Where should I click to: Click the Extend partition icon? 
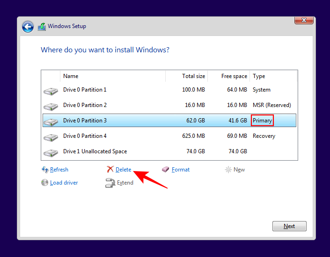pos(110,183)
